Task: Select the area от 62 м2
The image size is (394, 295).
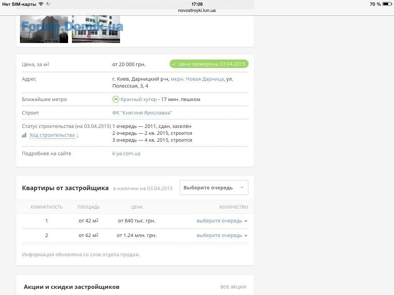Action: pos(88,235)
